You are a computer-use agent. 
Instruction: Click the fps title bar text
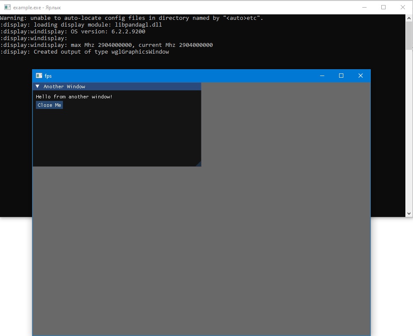(x=48, y=76)
